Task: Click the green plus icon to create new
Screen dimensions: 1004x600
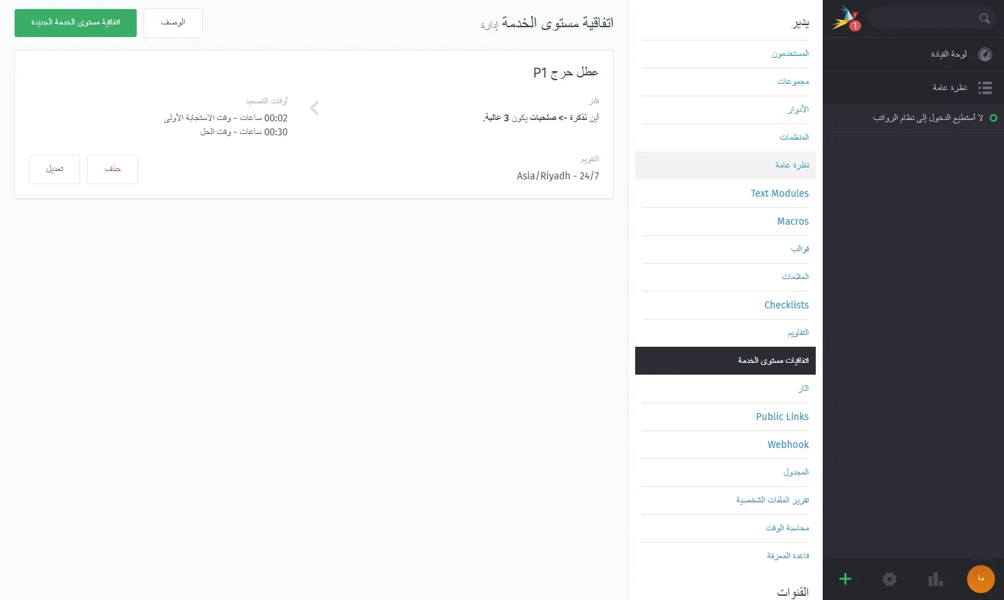Action: coord(845,579)
